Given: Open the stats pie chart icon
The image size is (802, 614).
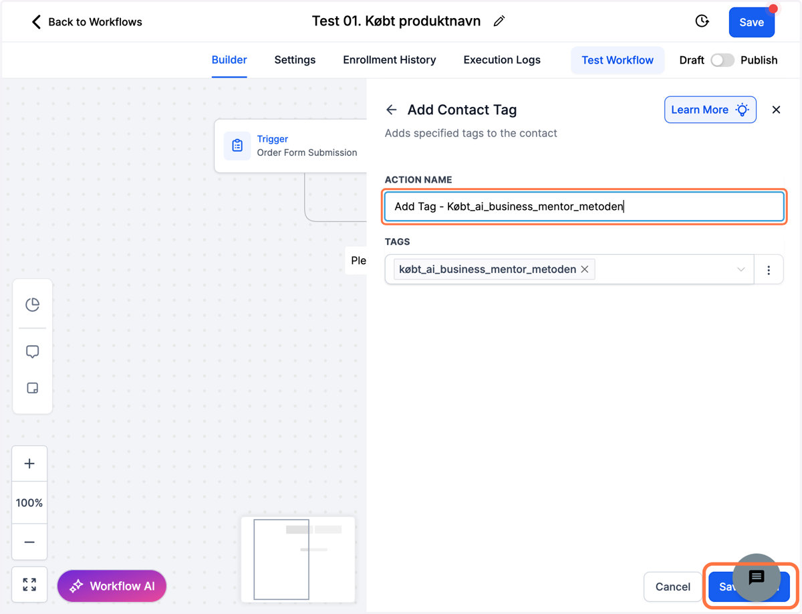Looking at the screenshot, I should [32, 304].
